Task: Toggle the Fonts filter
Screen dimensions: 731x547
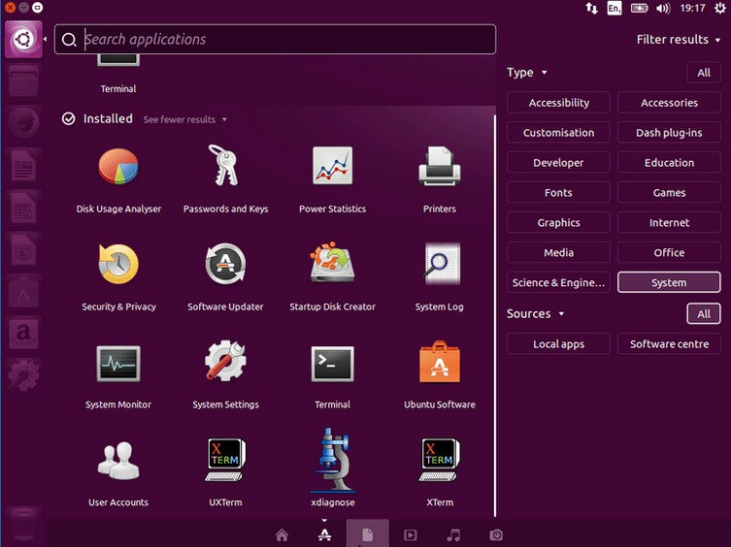Action: click(558, 192)
